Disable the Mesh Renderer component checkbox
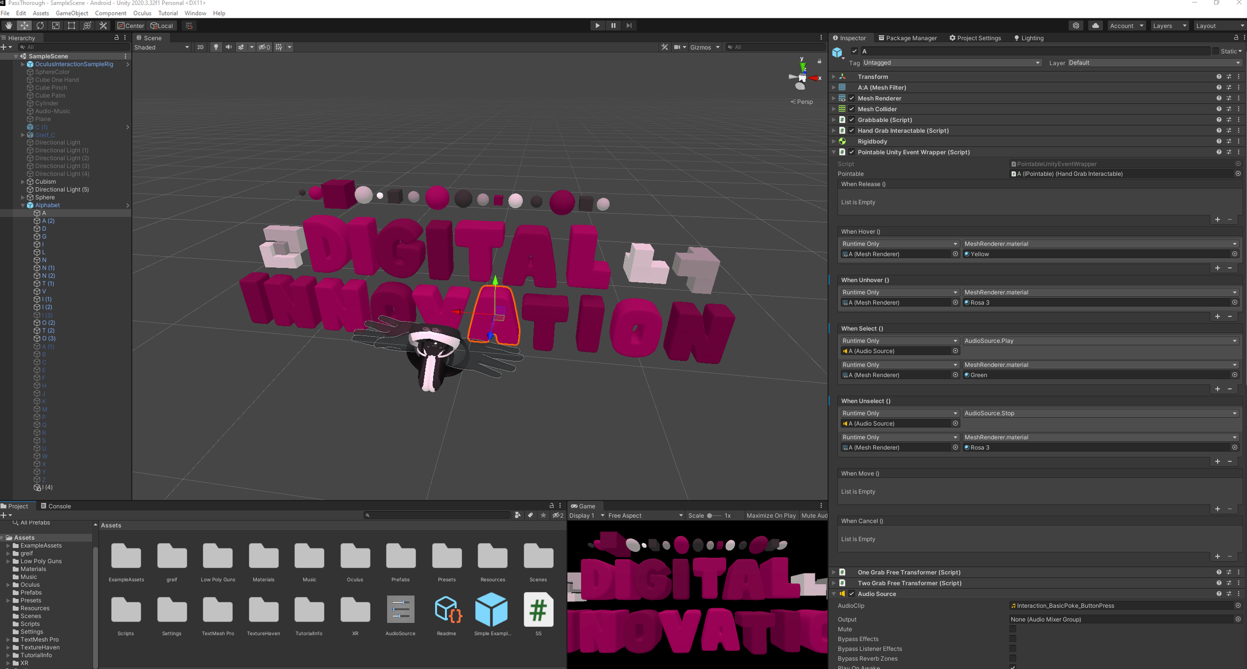Screen dimensions: 1247x669 (x=851, y=98)
